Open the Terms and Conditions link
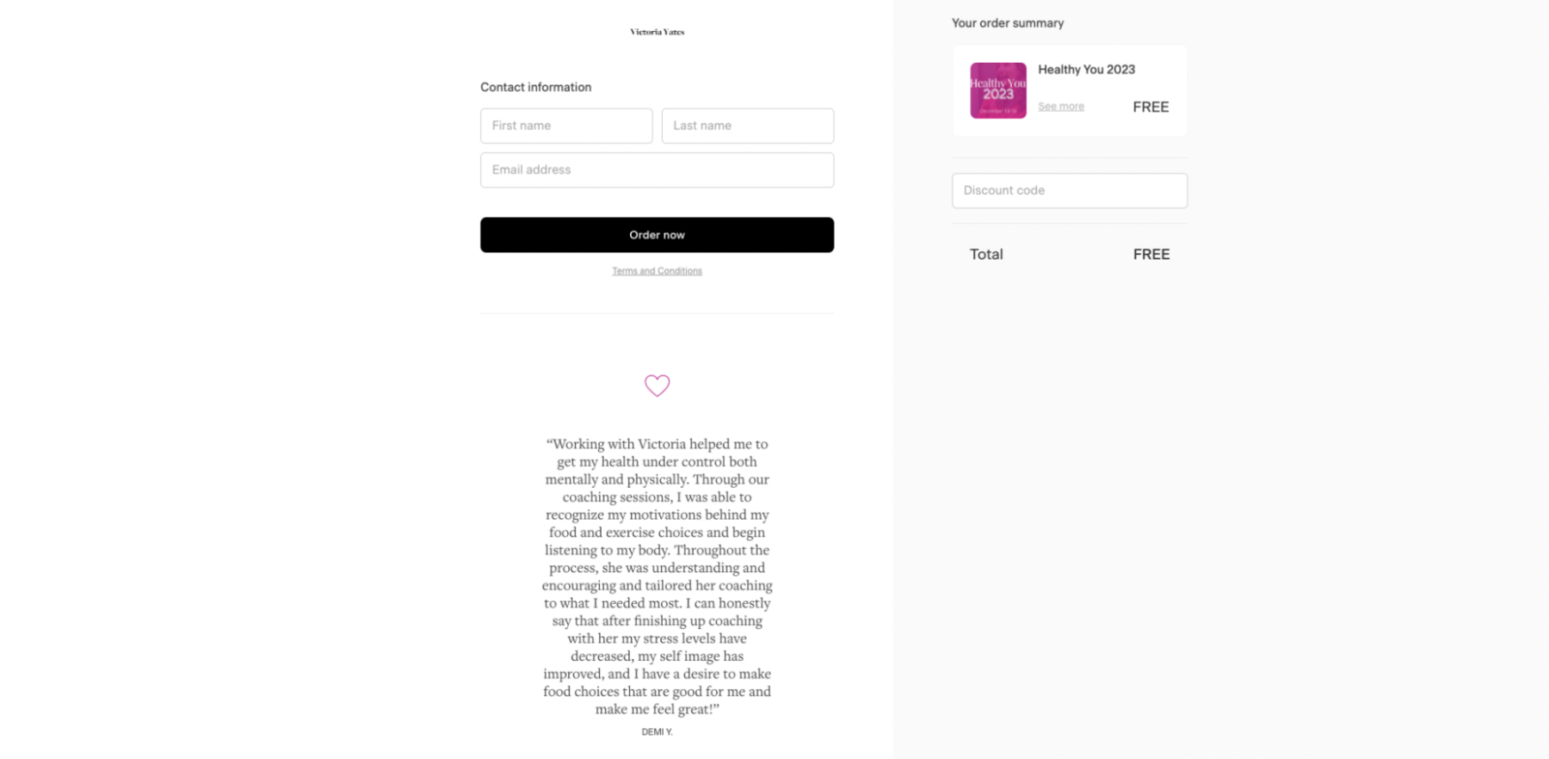1549x759 pixels. [x=657, y=270]
